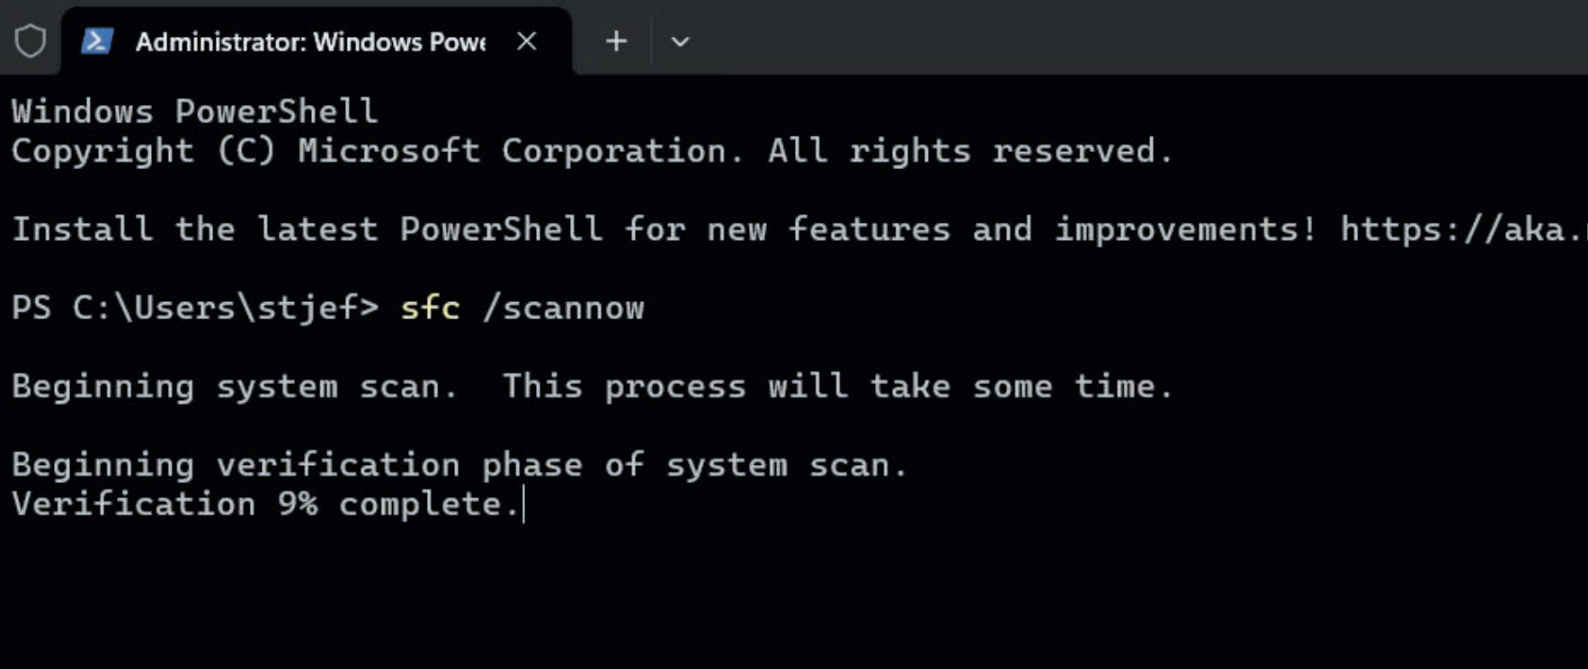The width and height of the screenshot is (1588, 669).
Task: Click the 9% verification progress value
Action: click(x=297, y=504)
